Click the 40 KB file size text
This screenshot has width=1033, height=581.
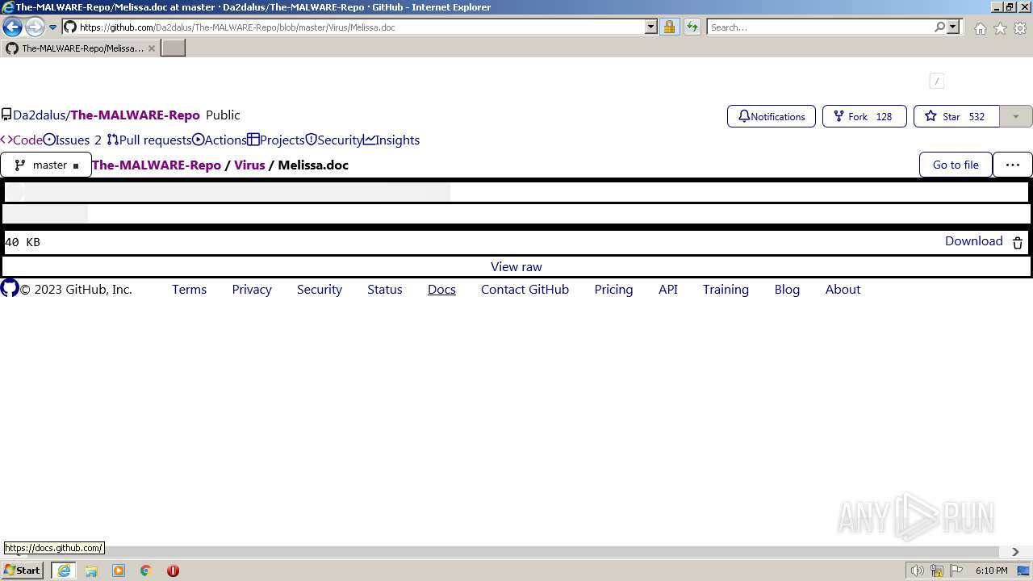tap(23, 242)
